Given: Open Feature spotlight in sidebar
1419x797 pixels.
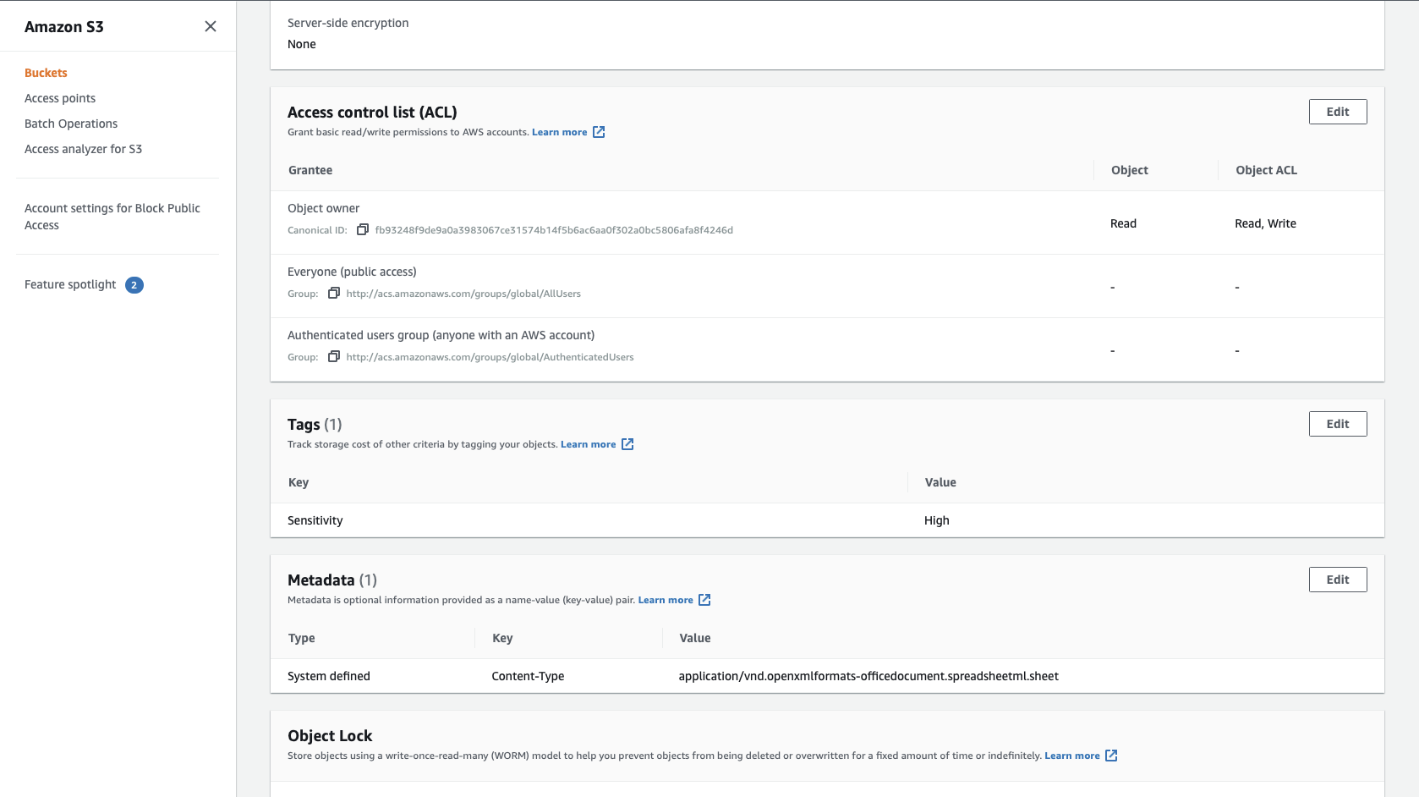Looking at the screenshot, I should (x=70, y=284).
